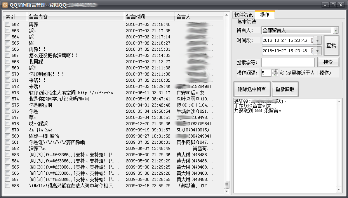Select message "你加到她啦！！！"
The width and height of the screenshot is (348, 198).
click(46, 74)
